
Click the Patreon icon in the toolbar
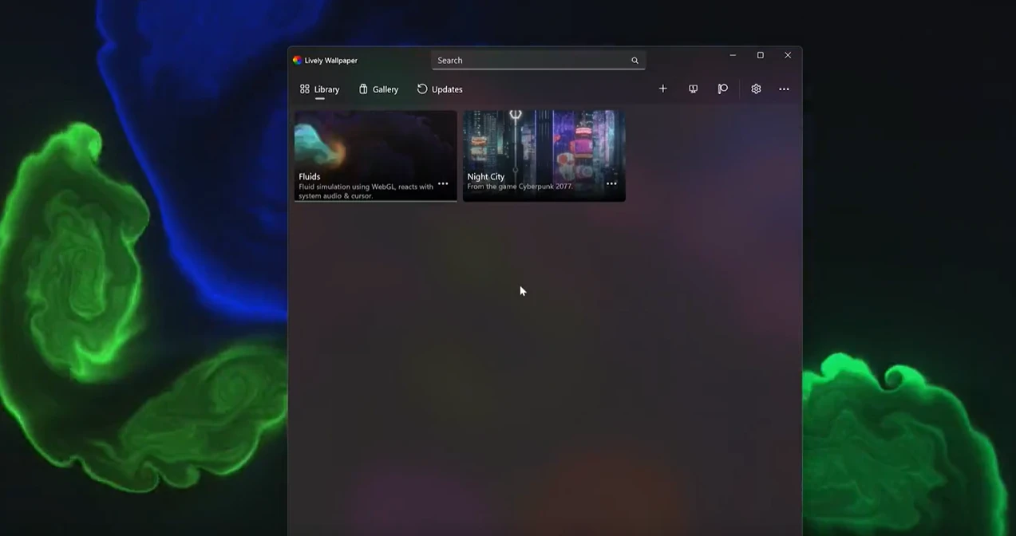click(x=722, y=89)
